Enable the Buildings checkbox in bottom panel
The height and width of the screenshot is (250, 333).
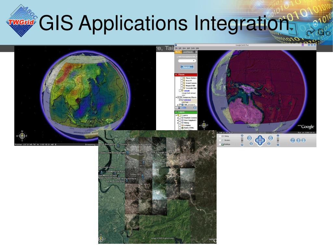[220, 144]
